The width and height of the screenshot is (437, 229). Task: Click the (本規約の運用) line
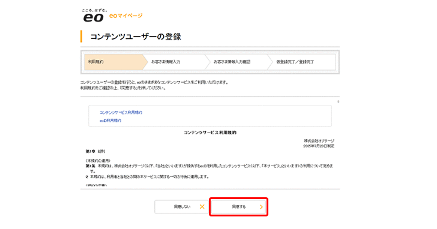pyautogui.click(x=98, y=161)
